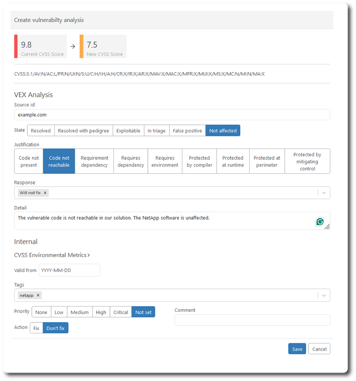Set State to Exploitable
Screen dimensions: 356x381
tap(128, 131)
